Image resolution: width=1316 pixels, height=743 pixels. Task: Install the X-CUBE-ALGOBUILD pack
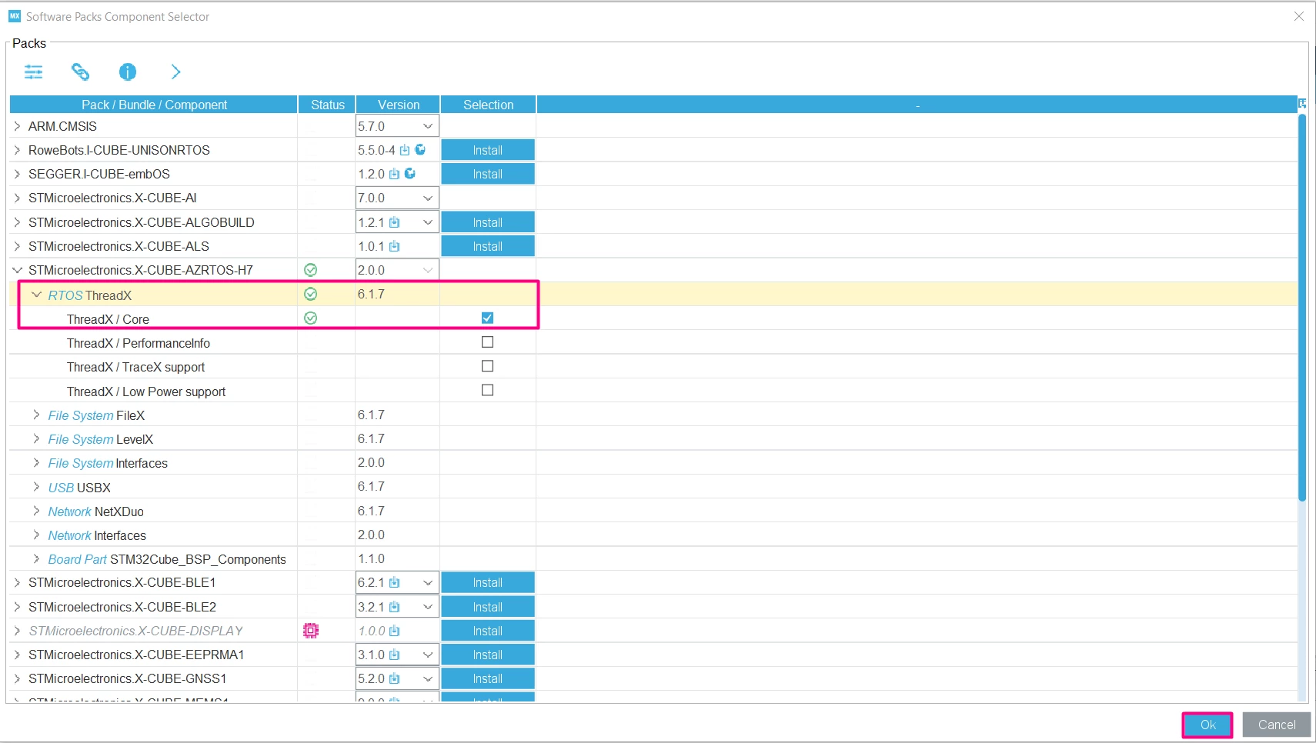point(488,222)
